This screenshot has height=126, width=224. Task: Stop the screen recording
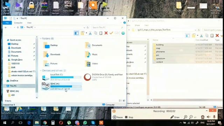pyautogui.click(x=129, y=117)
